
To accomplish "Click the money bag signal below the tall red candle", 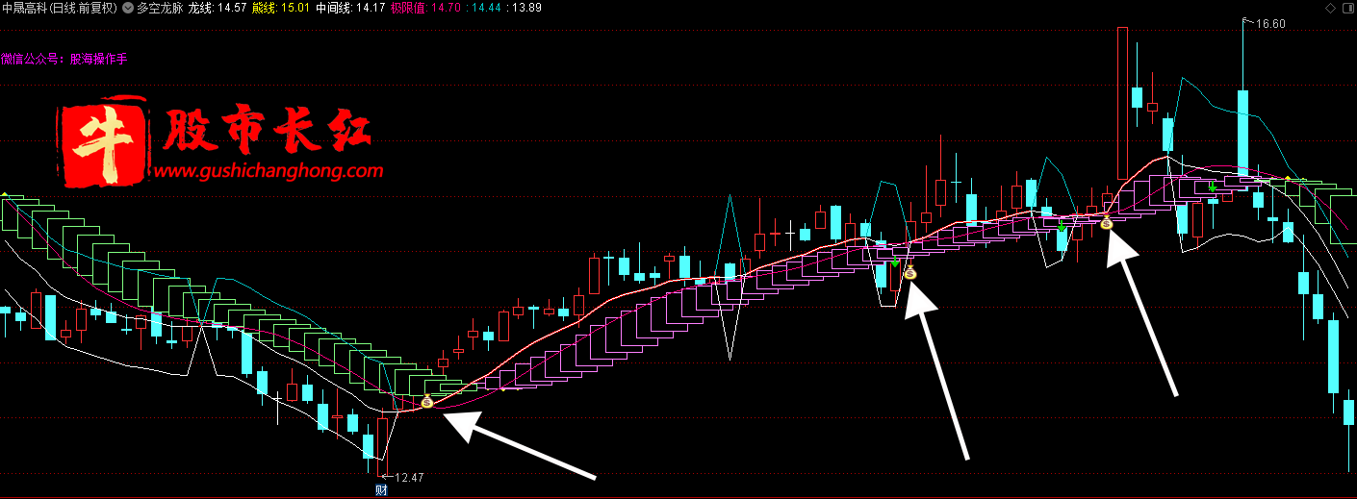I will click(1107, 222).
